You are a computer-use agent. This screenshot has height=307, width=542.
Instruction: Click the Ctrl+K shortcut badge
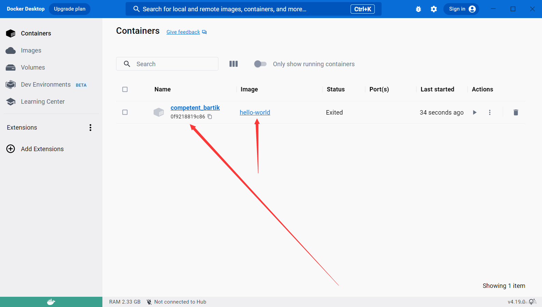click(x=362, y=9)
